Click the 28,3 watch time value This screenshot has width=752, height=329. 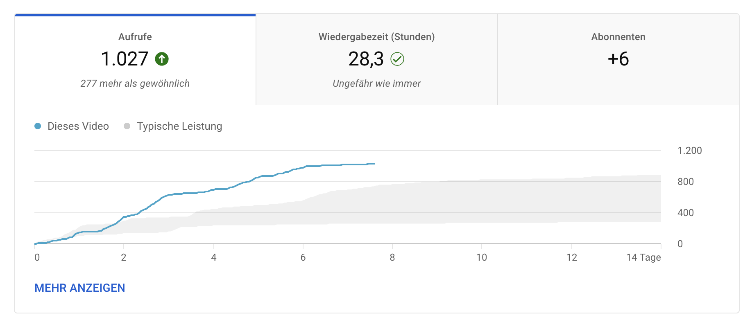(366, 59)
